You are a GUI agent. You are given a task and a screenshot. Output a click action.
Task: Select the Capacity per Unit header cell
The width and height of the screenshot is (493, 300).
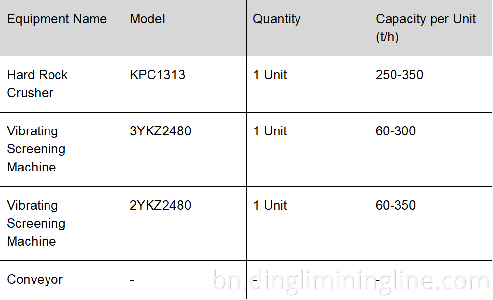tap(425, 28)
